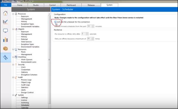This screenshot has width=178, height=109.
Task: Open the Home house icon in sidebar
Action: pos(5,13)
